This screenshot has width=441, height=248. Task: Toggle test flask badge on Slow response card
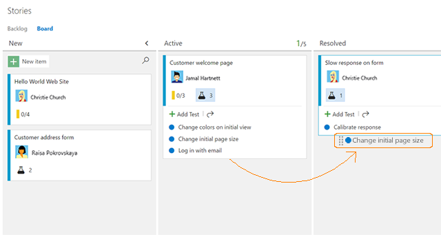tap(336, 96)
